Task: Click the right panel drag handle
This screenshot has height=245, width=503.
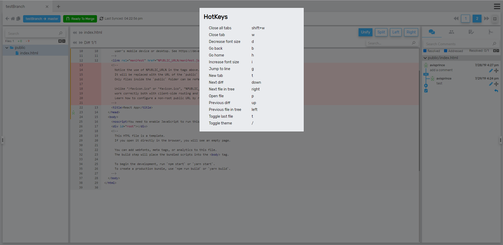Action: pos(500,140)
